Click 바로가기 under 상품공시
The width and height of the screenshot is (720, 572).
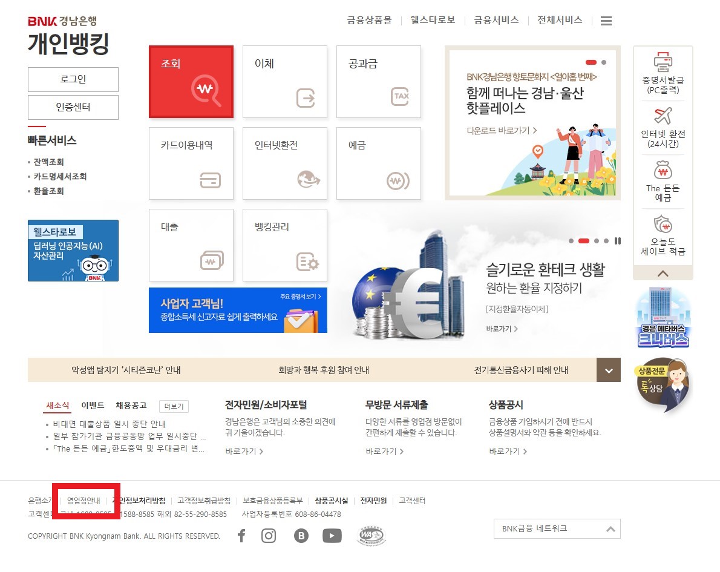[508, 452]
